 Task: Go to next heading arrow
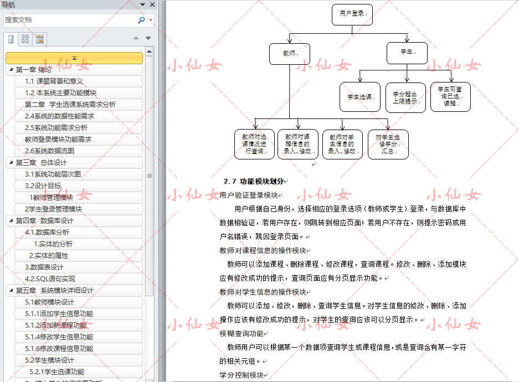click(x=148, y=38)
